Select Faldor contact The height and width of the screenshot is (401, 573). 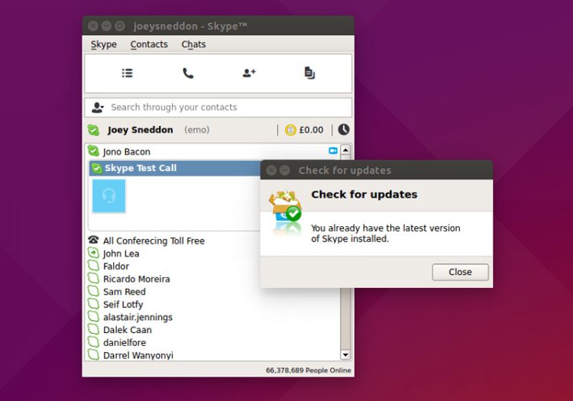116,267
